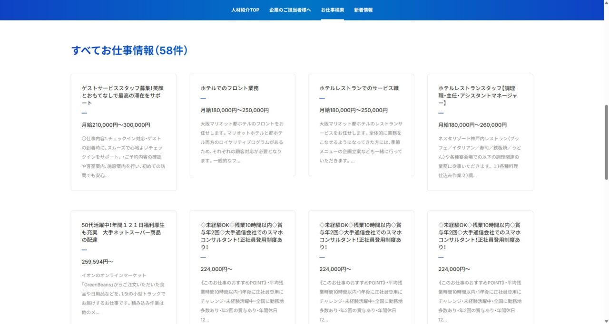
Task: Click the ホテルでのフロント業務 job title
Action: pos(230,88)
